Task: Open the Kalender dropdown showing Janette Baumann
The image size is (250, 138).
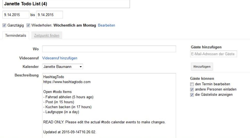Action: point(63,67)
